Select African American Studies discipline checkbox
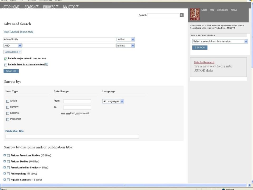Screen dimensions: 253x190 click(8, 156)
